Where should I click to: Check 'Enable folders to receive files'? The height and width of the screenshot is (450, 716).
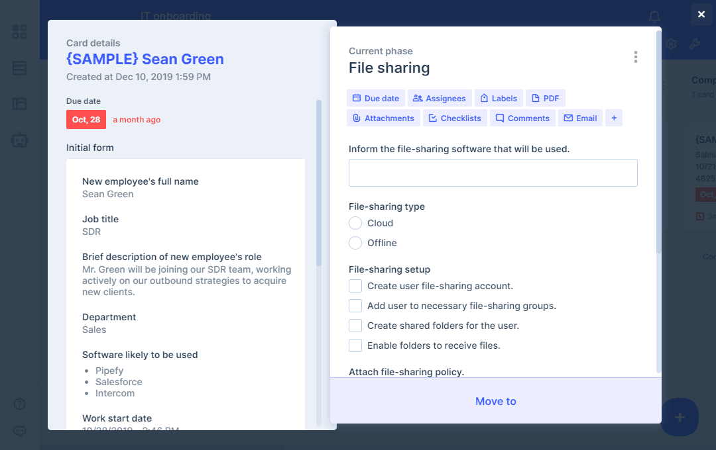coord(355,345)
